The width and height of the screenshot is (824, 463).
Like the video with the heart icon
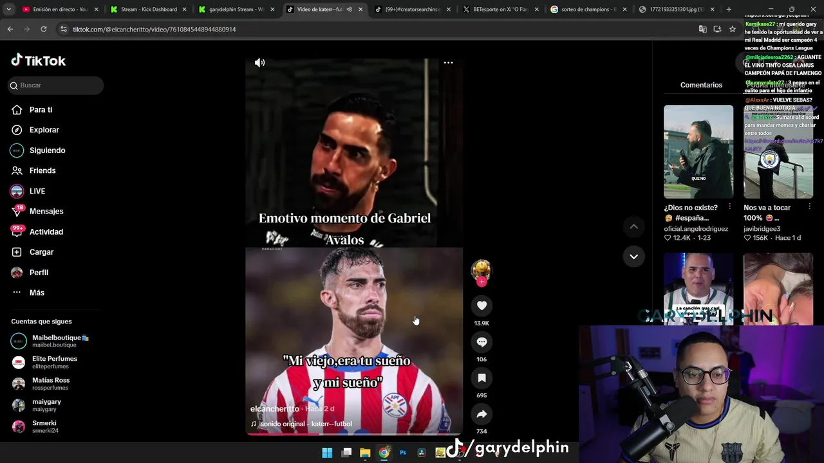click(482, 305)
